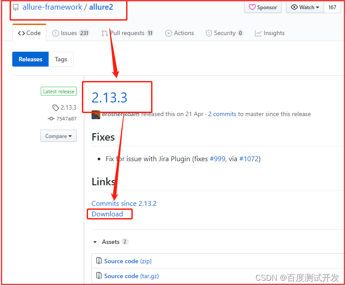This screenshot has width=346, height=286.
Task: Open the Issues tab
Action: tap(71, 33)
